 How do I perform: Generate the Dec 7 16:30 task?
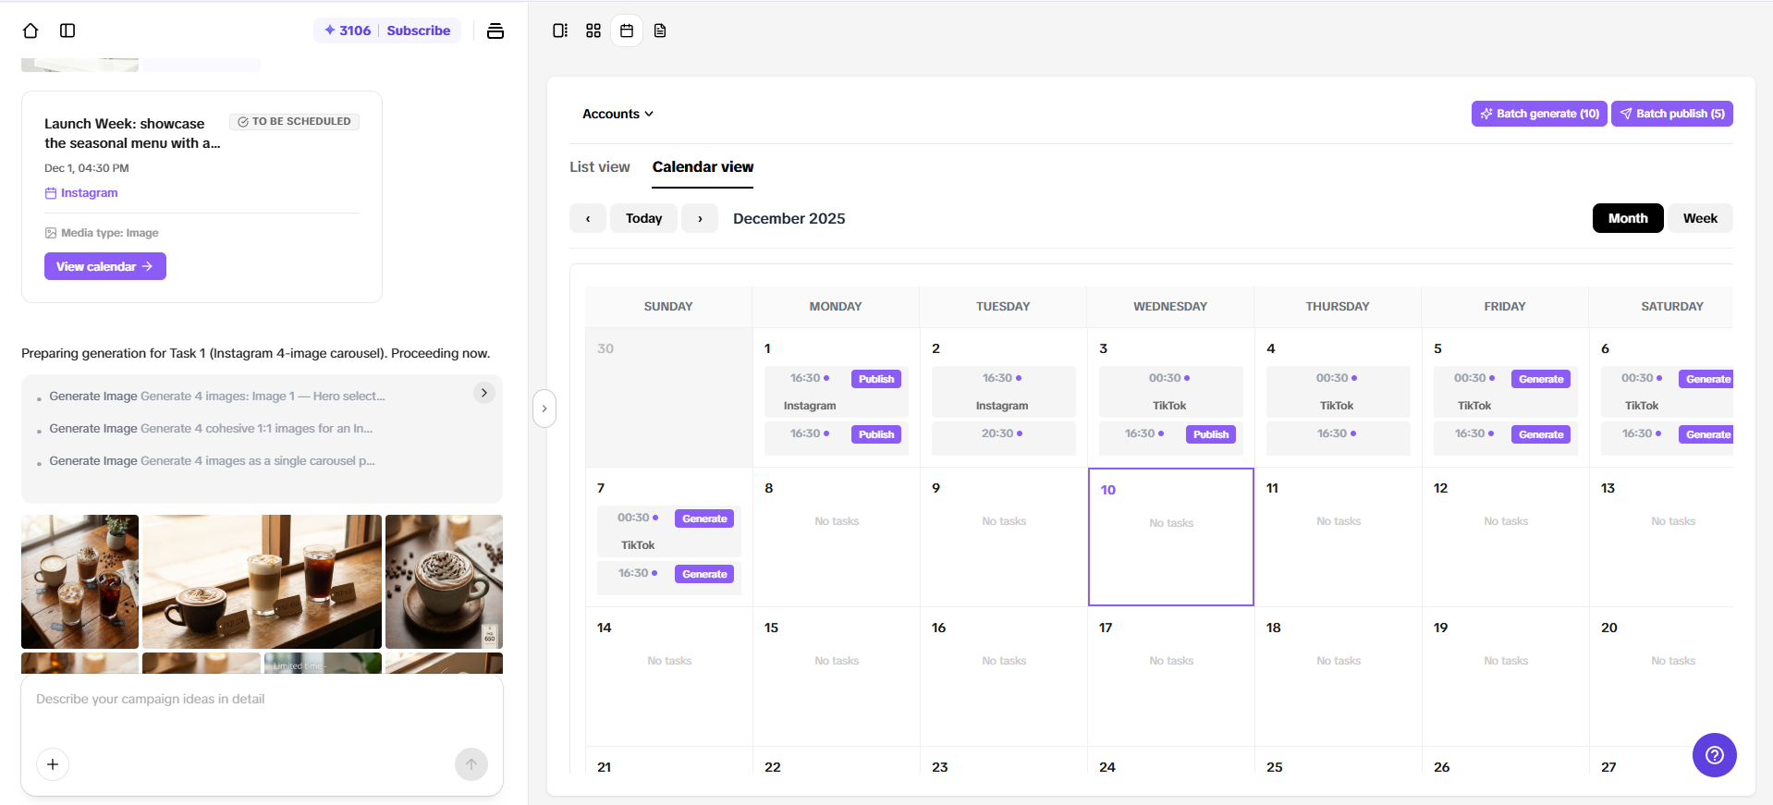704,574
